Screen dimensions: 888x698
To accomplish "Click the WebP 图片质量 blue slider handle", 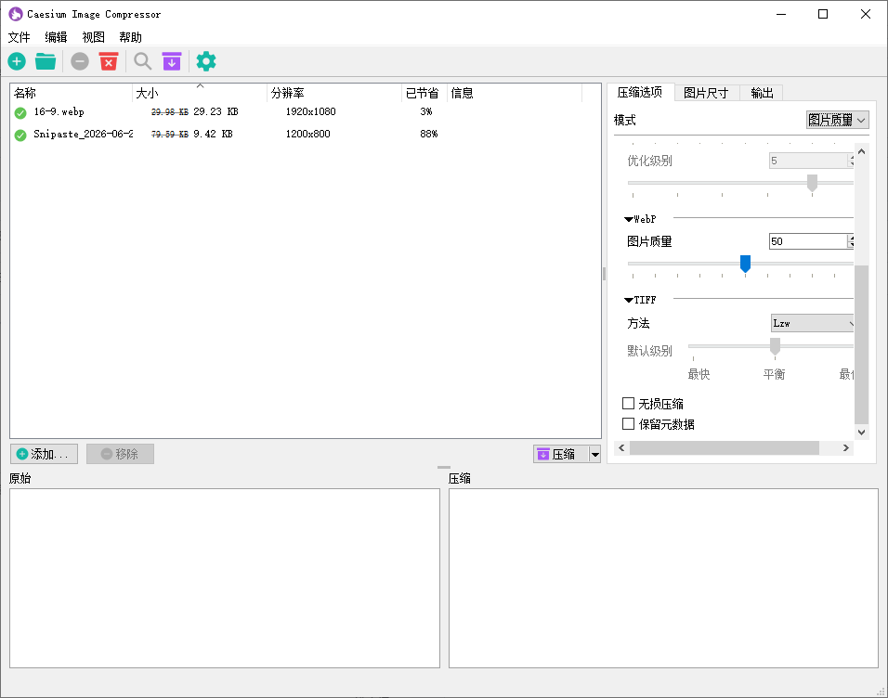I will click(x=745, y=264).
